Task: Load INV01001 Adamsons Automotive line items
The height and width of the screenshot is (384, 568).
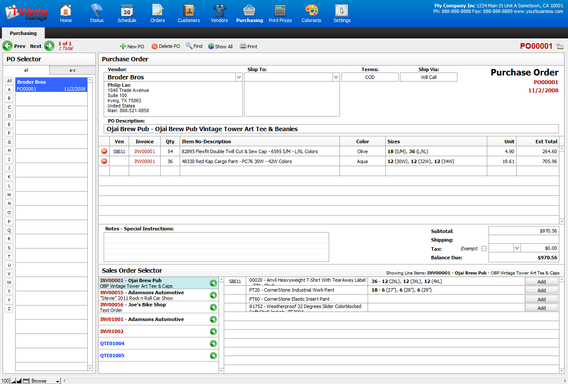Action: 213,319
